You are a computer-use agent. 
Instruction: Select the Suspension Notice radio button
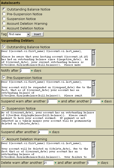[4, 18]
